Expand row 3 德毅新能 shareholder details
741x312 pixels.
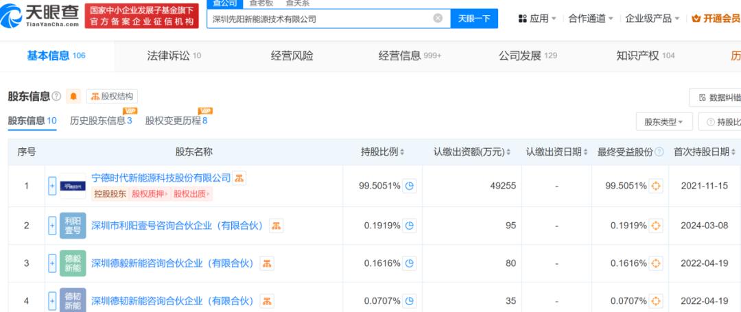[52, 263]
